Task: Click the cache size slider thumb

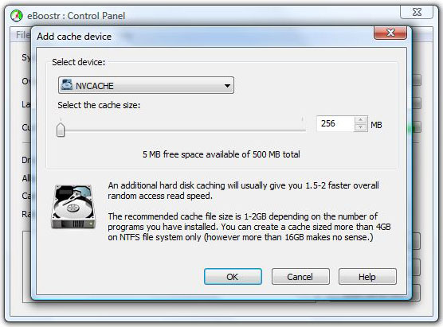Action: [x=61, y=130]
